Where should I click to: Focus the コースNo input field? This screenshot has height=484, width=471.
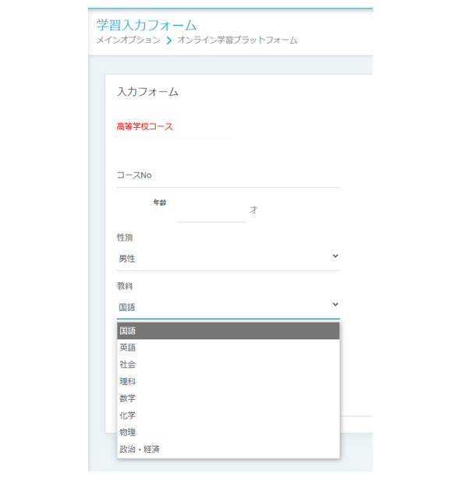click(x=228, y=175)
